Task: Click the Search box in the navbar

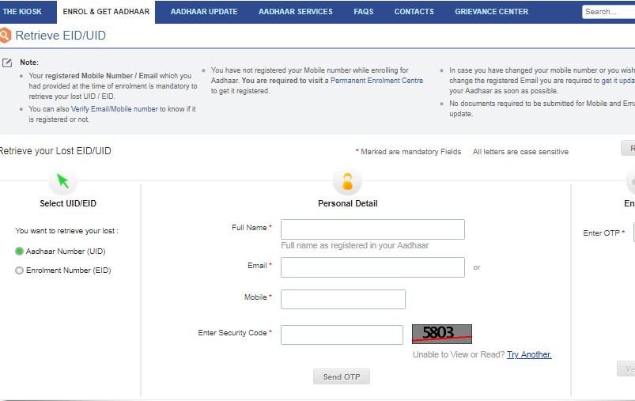Action: tap(608, 12)
